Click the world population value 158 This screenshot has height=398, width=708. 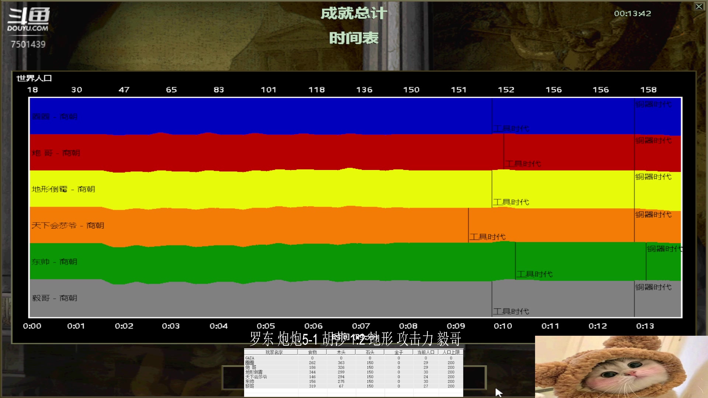pos(648,90)
